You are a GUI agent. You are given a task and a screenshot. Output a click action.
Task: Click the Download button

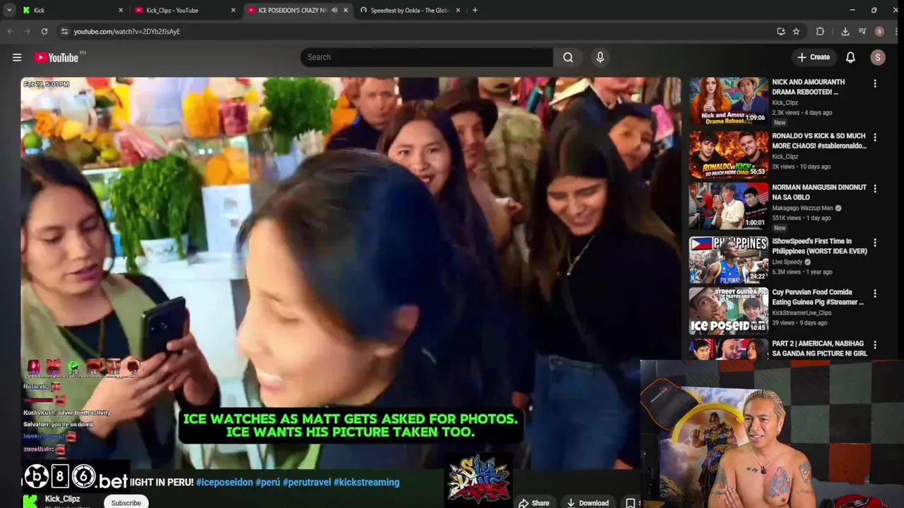pos(588,502)
